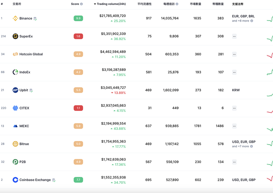The width and height of the screenshot is (273, 193).
Task: Click the P2B logo icon
Action: [15, 162]
